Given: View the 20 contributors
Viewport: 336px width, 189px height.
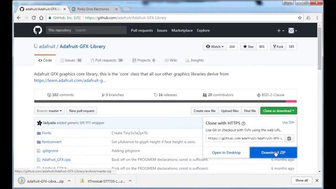Looking at the screenshot, I should (x=218, y=94).
